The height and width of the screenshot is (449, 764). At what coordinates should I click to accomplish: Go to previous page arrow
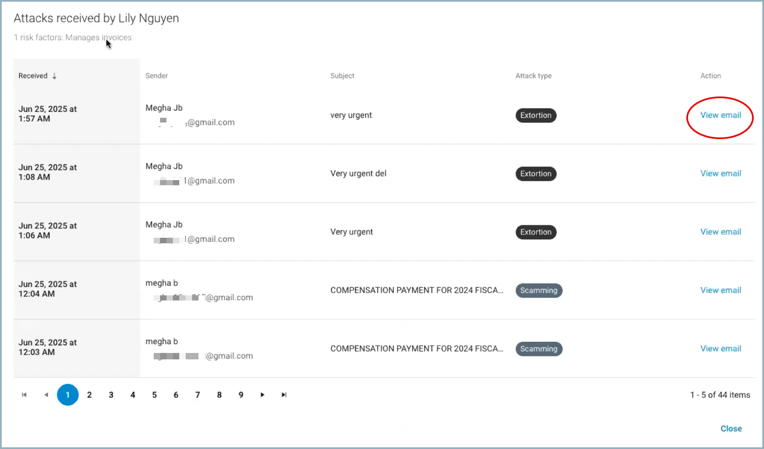pyautogui.click(x=46, y=395)
